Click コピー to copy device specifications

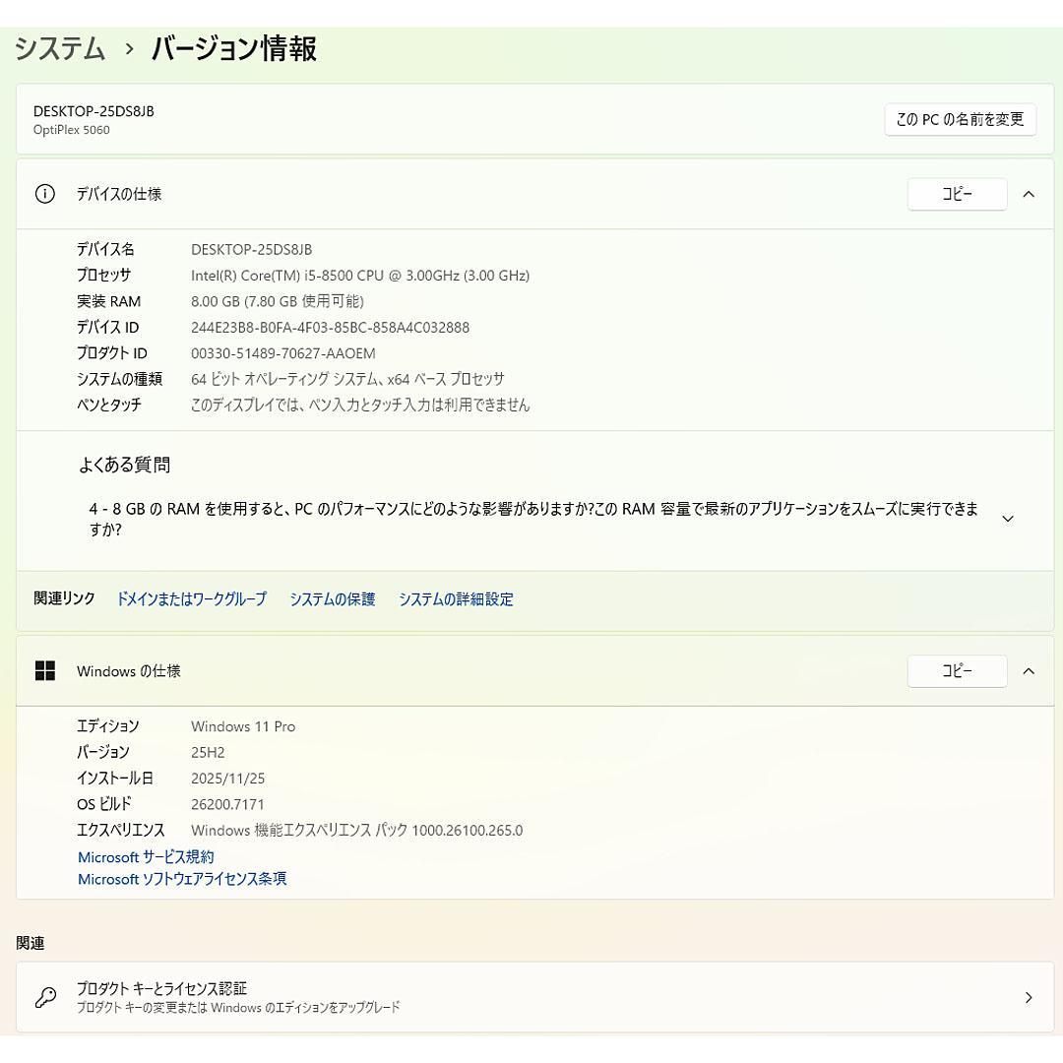click(x=956, y=194)
